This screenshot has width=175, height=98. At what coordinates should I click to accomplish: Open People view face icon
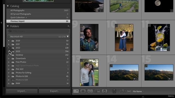104,91
